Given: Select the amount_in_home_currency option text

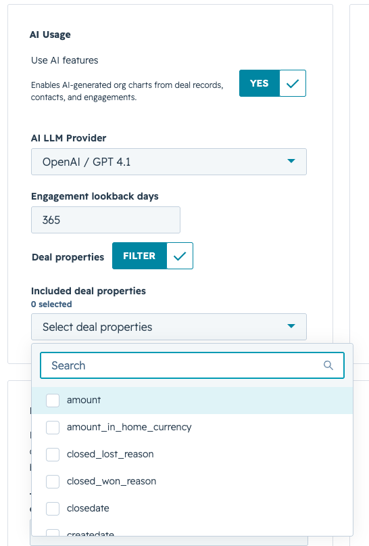Looking at the screenshot, I should (x=129, y=427).
